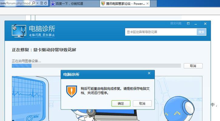The width and height of the screenshot is (220, 121).
Task: Click the 正在修复：显卡驱动异常导致花屏 heading
Action: pyautogui.click(x=44, y=50)
